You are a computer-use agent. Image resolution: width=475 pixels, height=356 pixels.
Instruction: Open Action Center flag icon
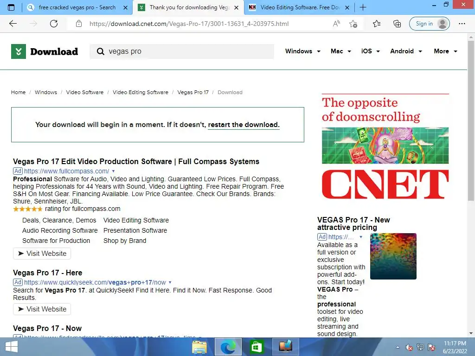pos(431,347)
